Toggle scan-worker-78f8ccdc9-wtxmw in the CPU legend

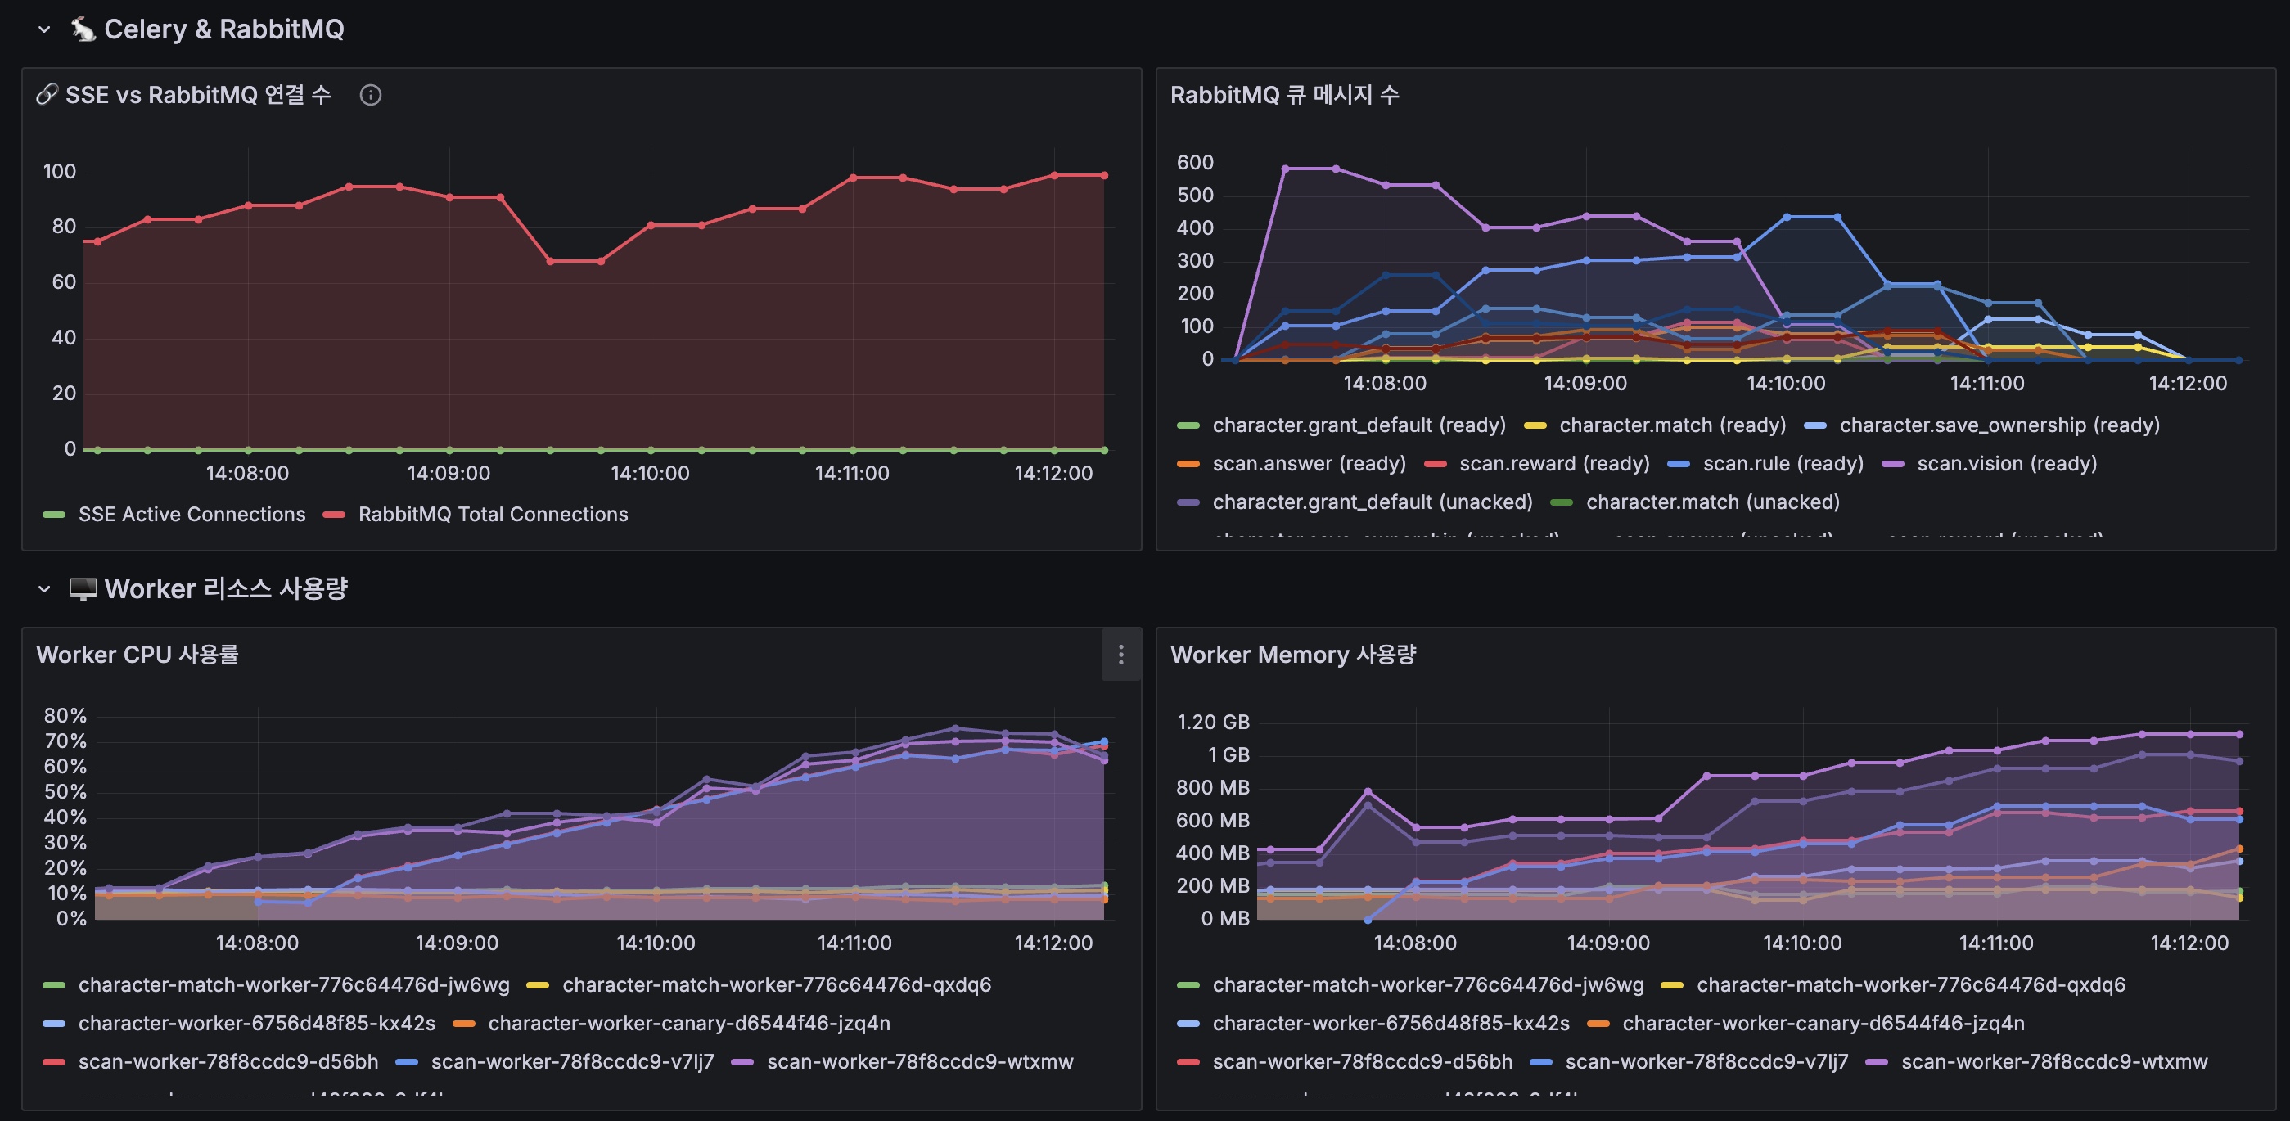click(919, 1061)
